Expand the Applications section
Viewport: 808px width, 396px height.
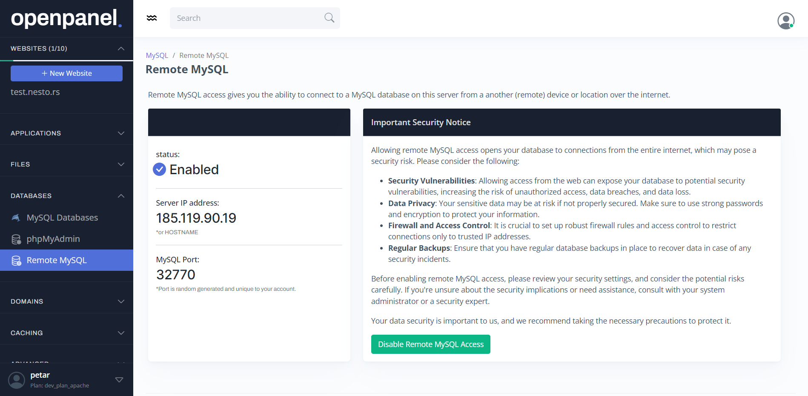[x=121, y=133]
